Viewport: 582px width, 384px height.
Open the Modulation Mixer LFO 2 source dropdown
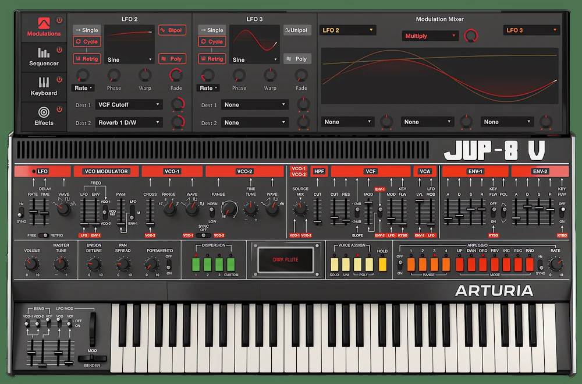(348, 30)
